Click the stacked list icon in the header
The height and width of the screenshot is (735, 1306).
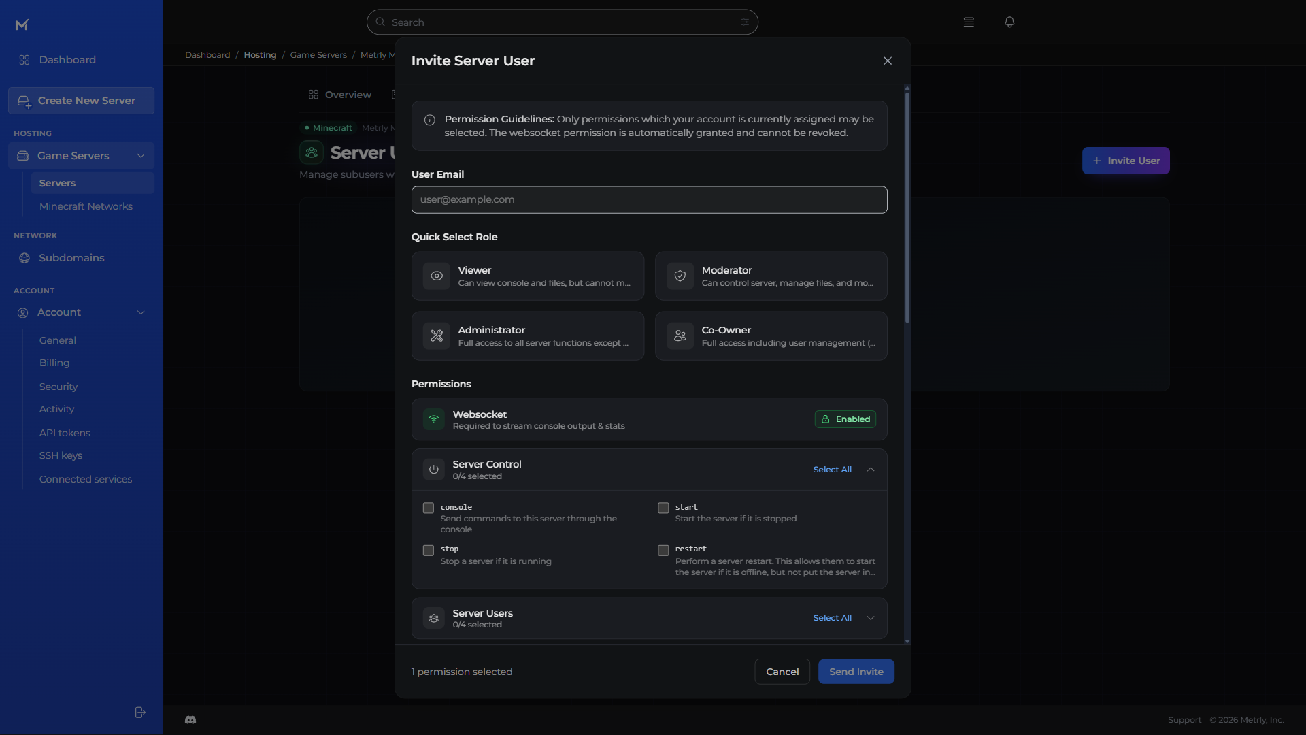pyautogui.click(x=969, y=22)
